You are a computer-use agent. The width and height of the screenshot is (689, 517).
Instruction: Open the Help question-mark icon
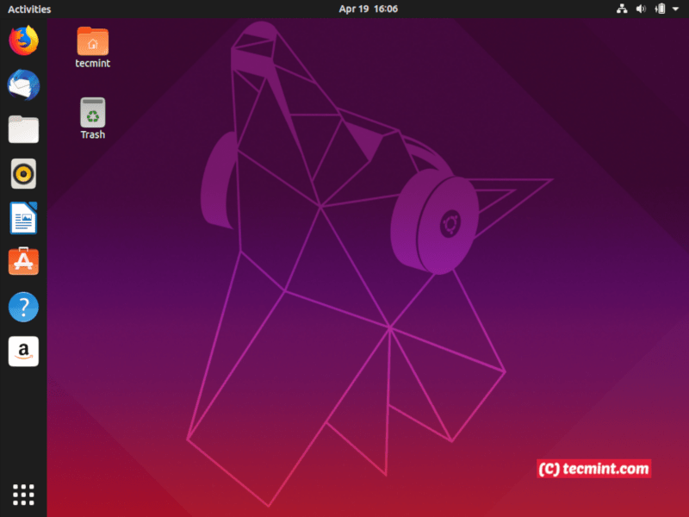[24, 307]
